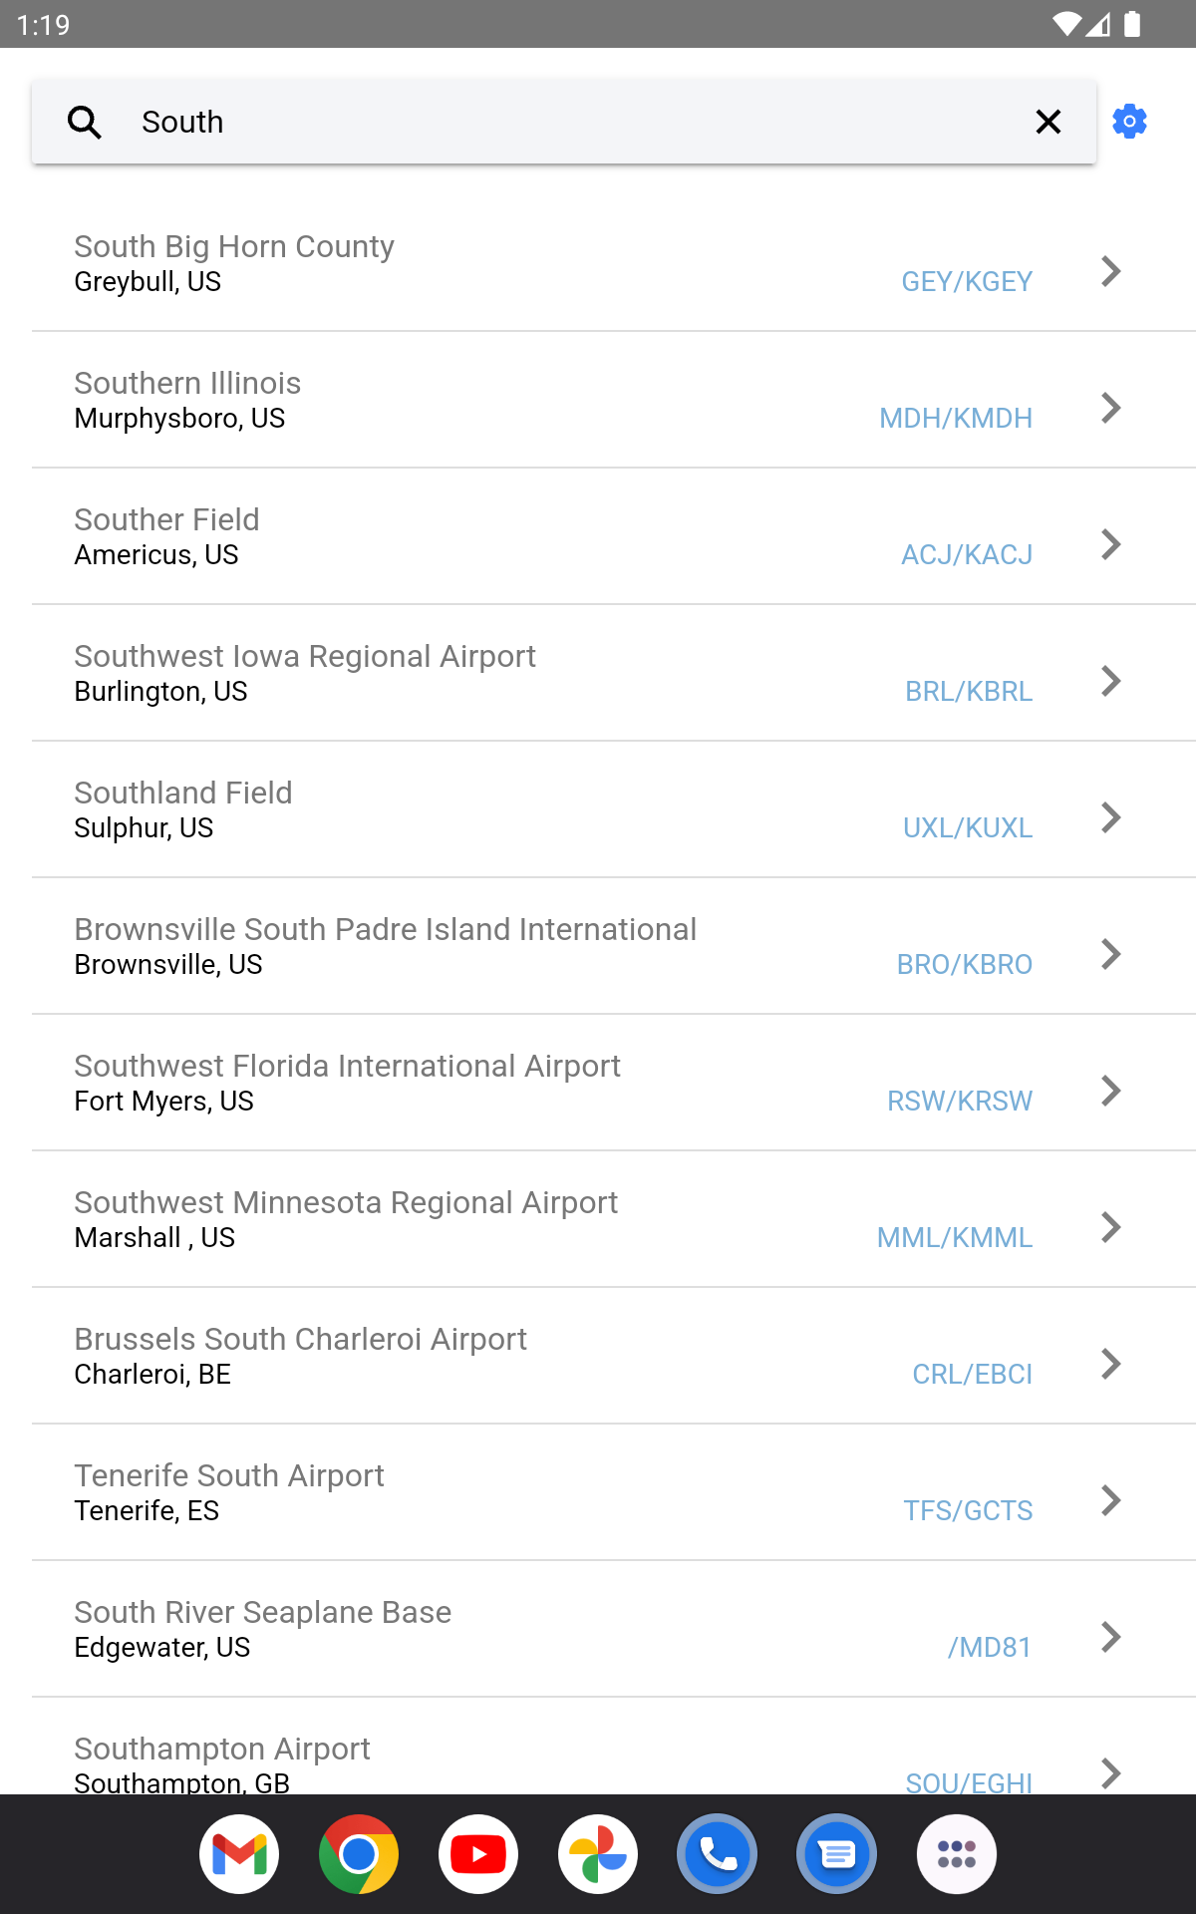
Task: Open Chrome browser from the dock
Action: pos(359,1854)
